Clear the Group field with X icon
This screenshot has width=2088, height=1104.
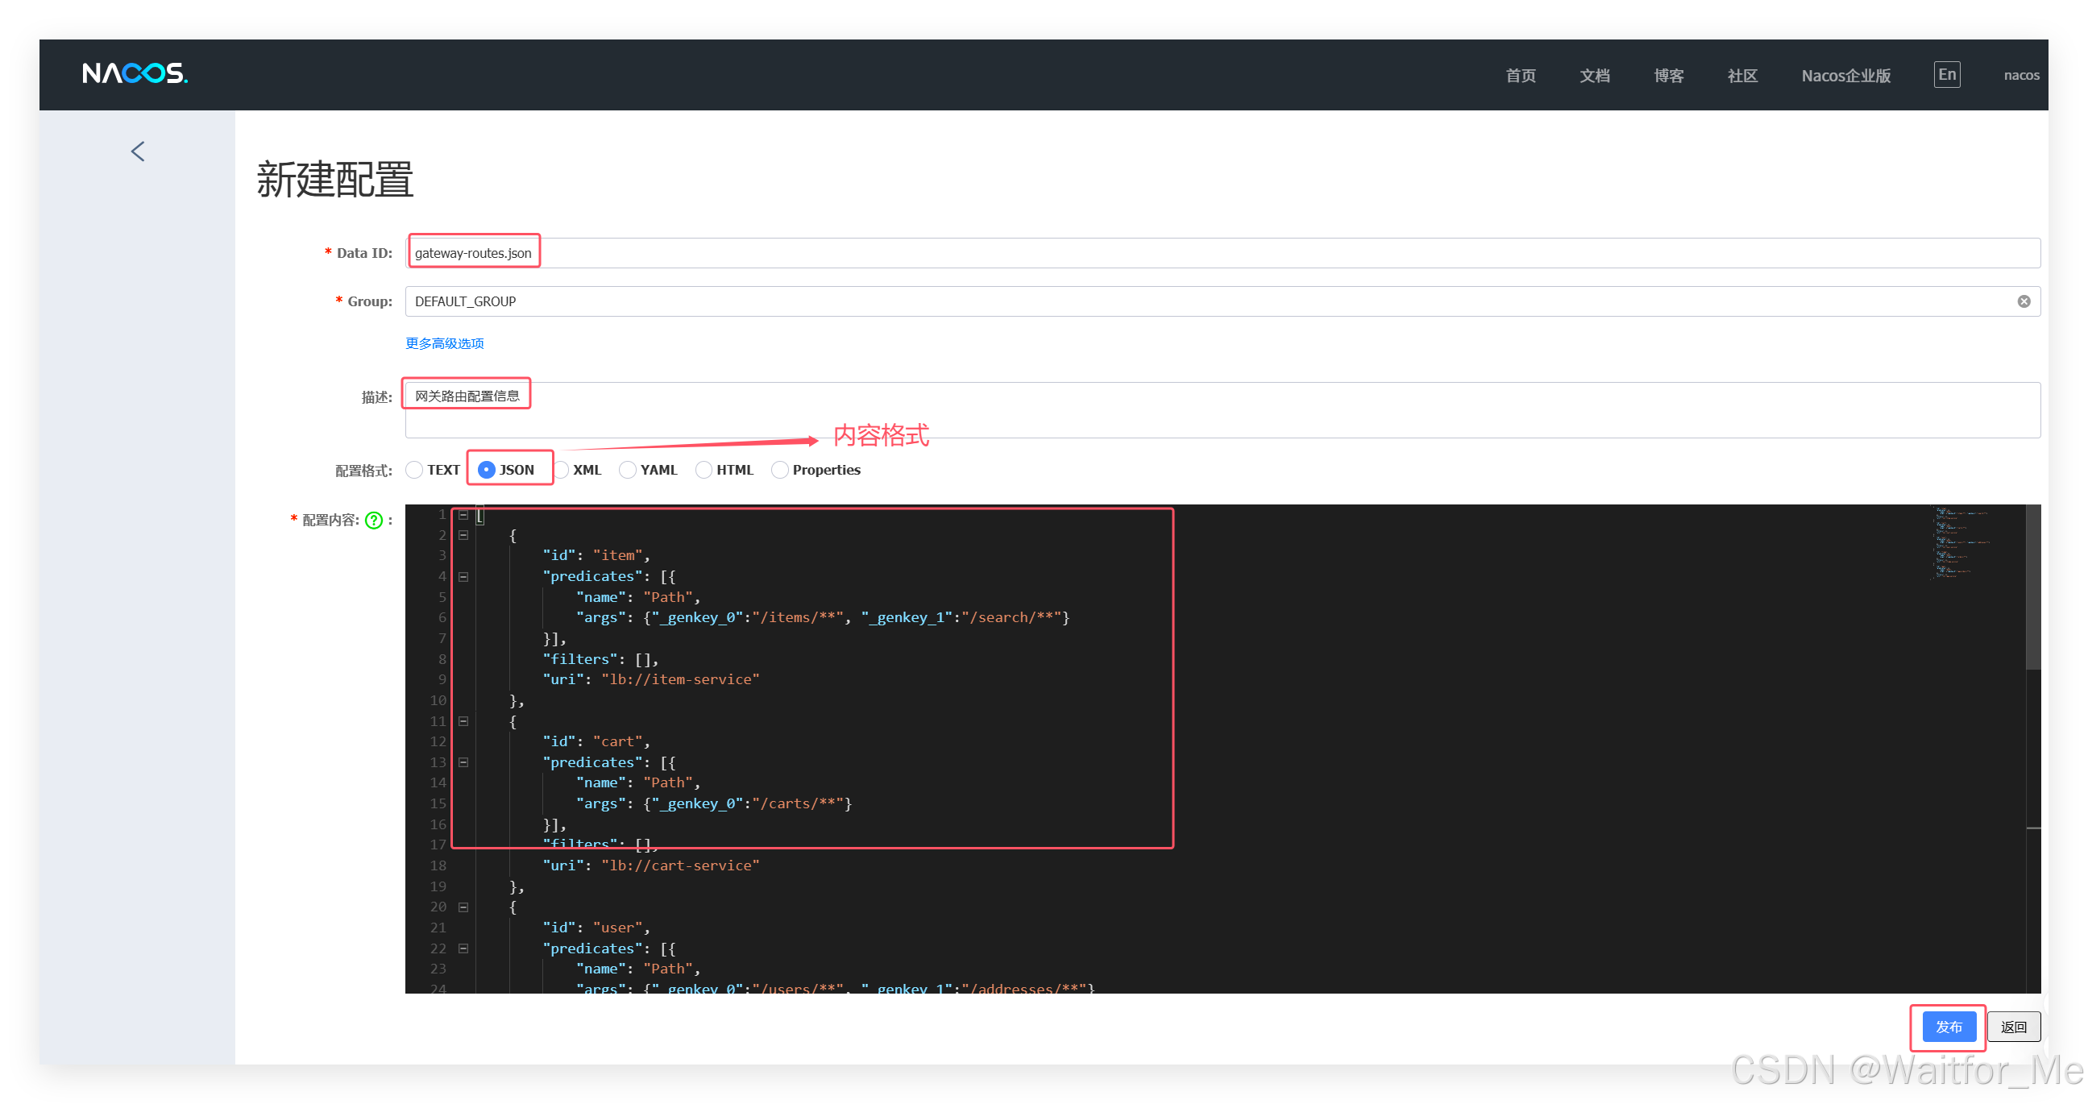click(2024, 301)
